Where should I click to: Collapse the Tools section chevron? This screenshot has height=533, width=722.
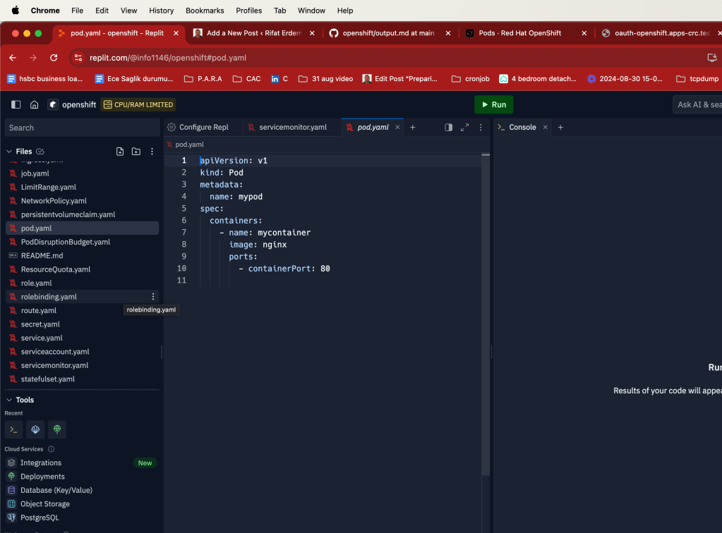point(9,400)
